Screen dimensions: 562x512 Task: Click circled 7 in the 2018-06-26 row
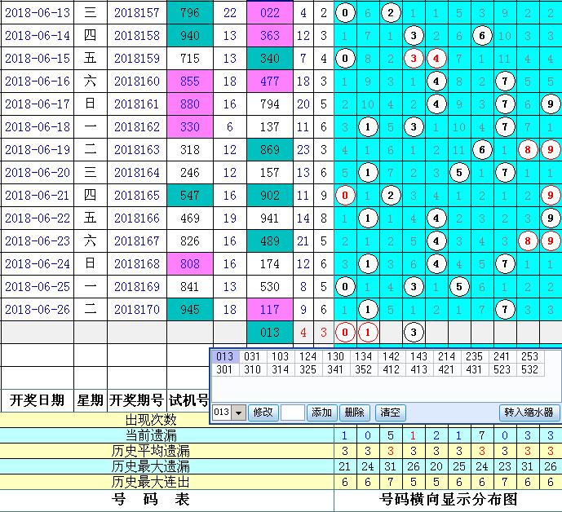coord(505,309)
